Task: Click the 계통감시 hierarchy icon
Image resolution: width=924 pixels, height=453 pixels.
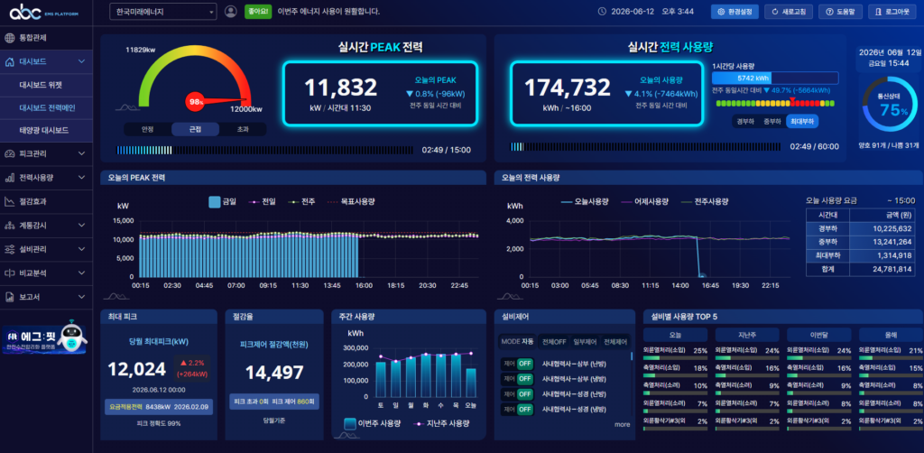Action: pos(9,225)
